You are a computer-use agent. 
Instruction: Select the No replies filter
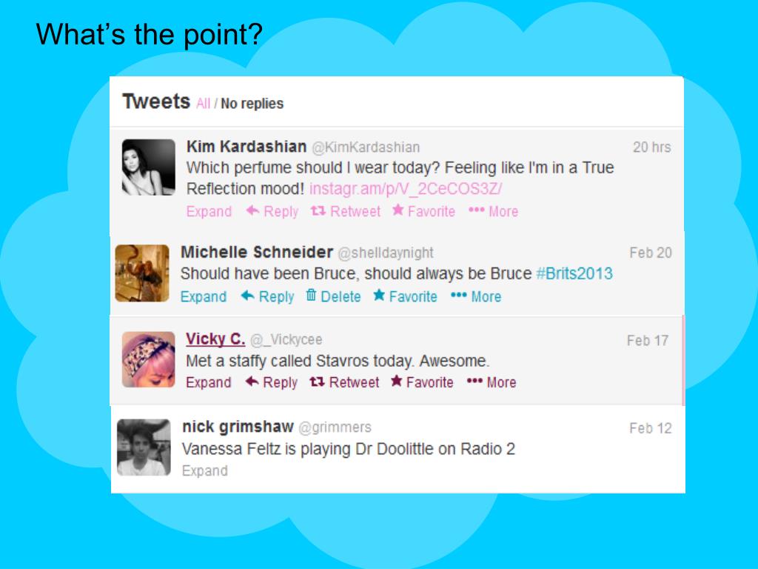click(252, 104)
